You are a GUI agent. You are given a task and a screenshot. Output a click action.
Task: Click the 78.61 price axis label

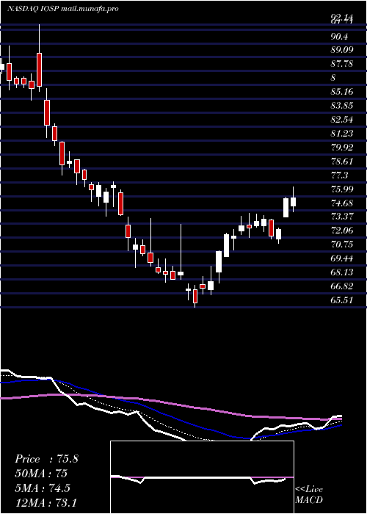pos(342,162)
